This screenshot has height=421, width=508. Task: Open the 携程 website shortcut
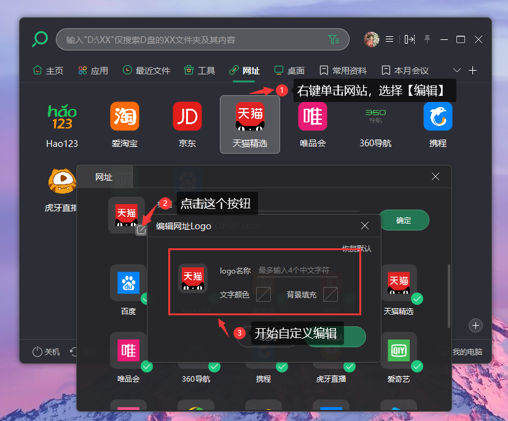pyautogui.click(x=438, y=125)
